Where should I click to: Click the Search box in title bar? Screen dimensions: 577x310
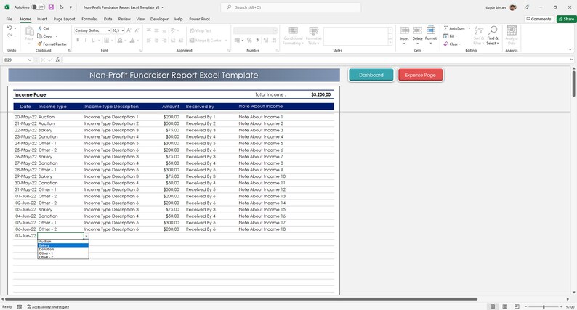(291, 7)
